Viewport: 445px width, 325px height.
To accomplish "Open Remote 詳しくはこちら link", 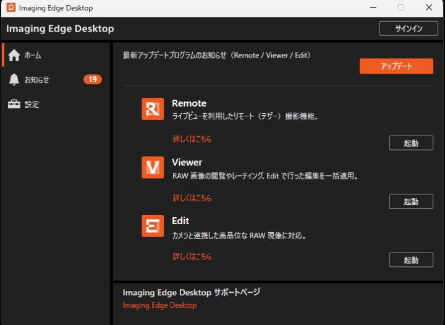I will click(192, 139).
